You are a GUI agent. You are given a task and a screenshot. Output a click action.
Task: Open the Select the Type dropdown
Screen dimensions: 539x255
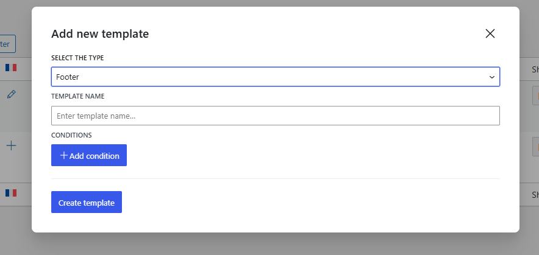276,77
